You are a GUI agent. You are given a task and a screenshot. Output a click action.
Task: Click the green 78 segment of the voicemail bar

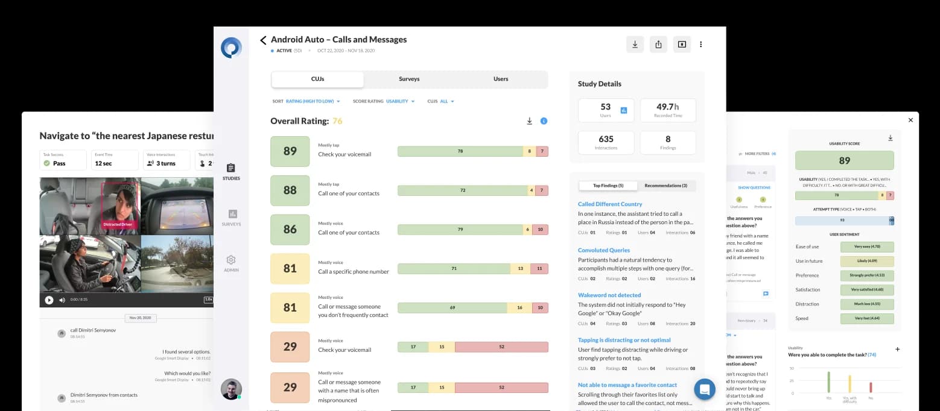click(460, 151)
